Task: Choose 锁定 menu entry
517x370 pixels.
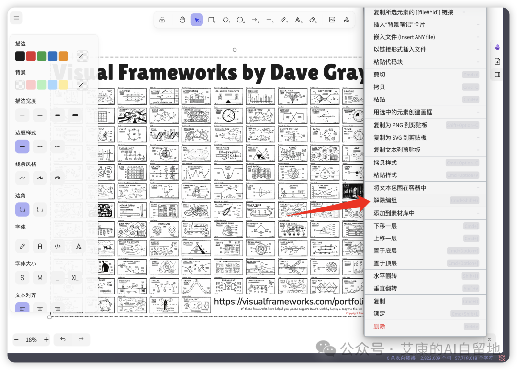Action: 426,314
